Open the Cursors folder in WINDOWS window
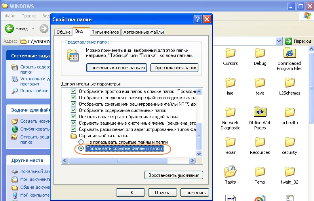 [x=230, y=53]
